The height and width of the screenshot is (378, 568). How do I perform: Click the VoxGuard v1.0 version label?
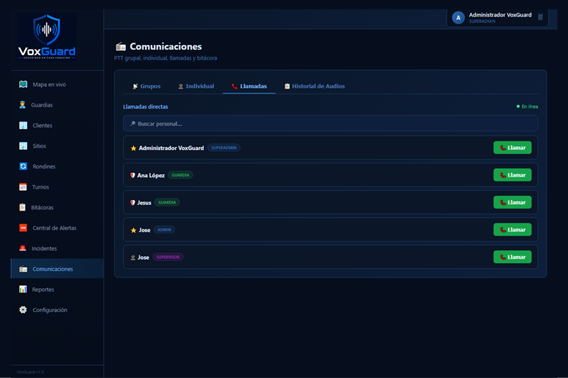tap(30, 372)
